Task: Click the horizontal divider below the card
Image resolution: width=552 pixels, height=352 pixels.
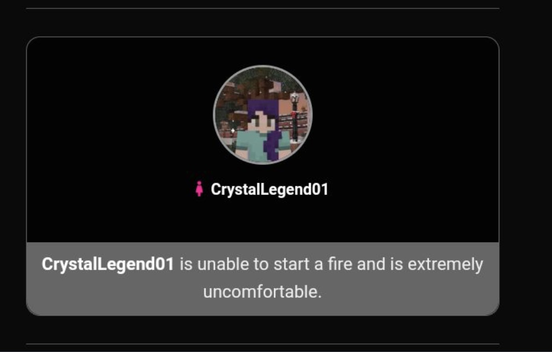Action: (262, 343)
